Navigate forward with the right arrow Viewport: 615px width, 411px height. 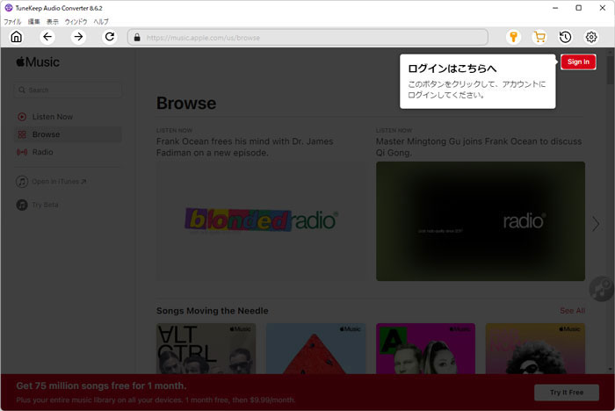(78, 37)
